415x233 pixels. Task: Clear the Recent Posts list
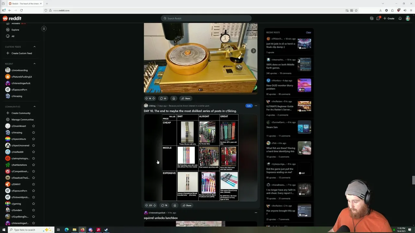point(308,32)
